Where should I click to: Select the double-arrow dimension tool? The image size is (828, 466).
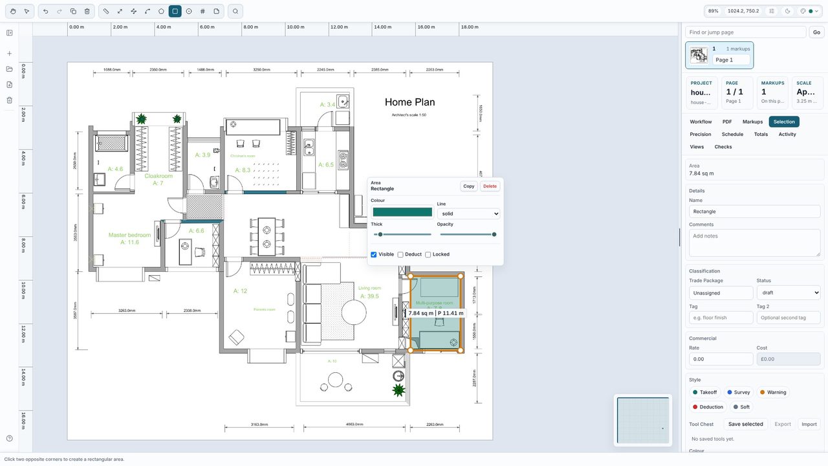(x=120, y=11)
